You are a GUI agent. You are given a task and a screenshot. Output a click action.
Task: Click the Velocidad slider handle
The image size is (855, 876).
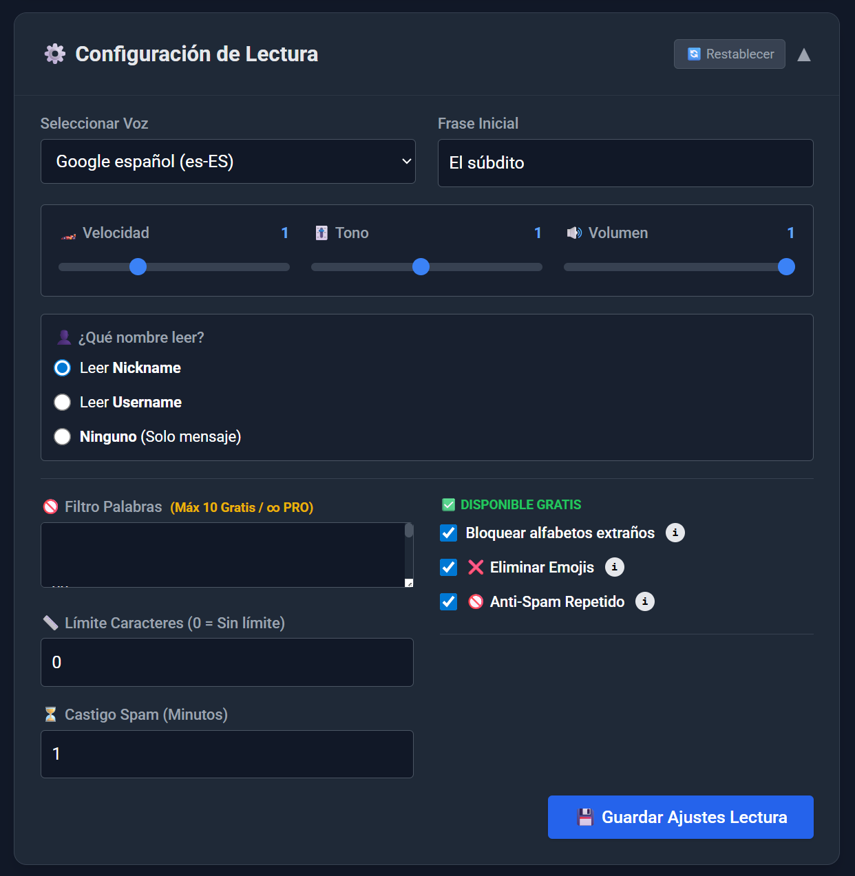(x=138, y=267)
